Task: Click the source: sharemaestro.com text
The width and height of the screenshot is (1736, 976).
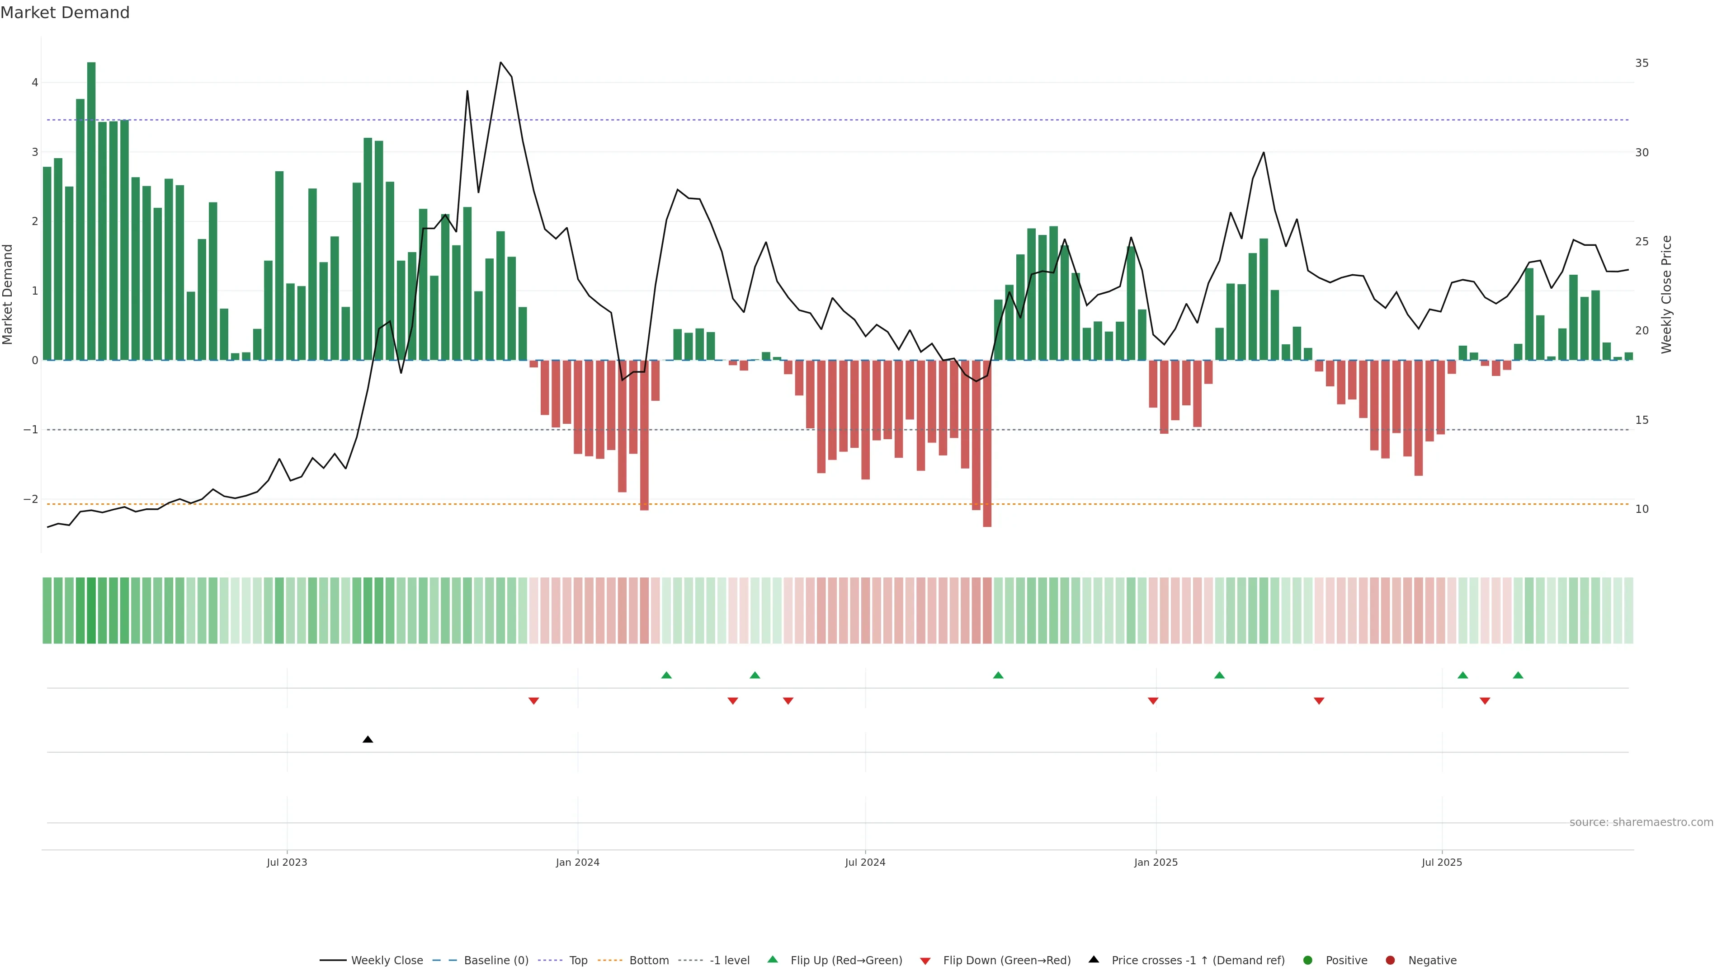Action: [x=1641, y=822]
